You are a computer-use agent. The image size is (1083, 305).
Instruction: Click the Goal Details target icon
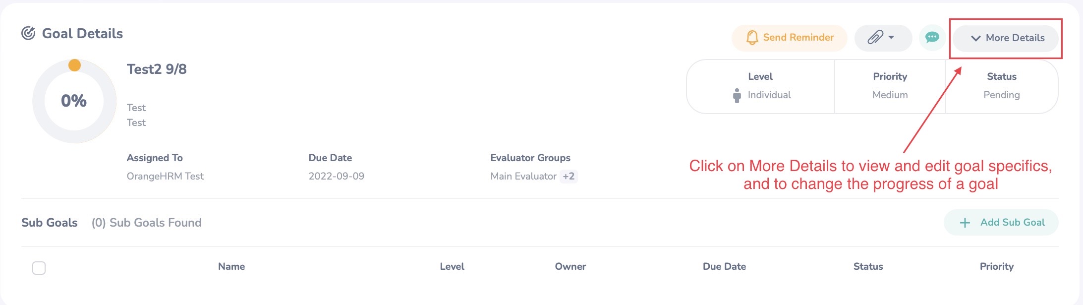[x=28, y=33]
